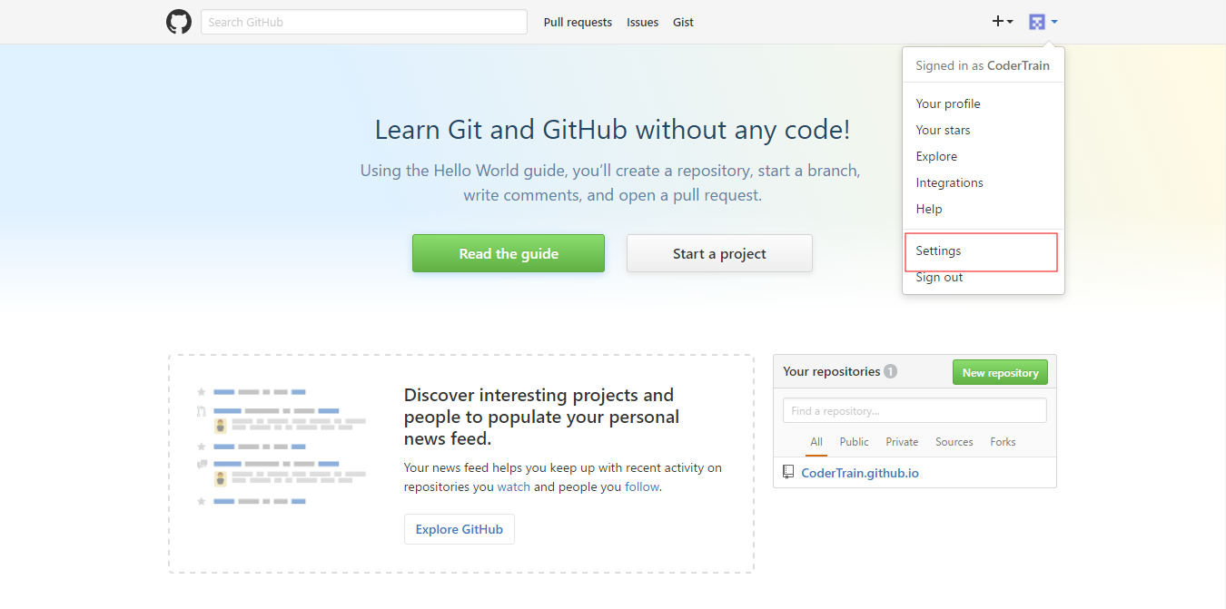Open the plus create-new dropdown
This screenshot has width=1226, height=609.
click(1002, 22)
